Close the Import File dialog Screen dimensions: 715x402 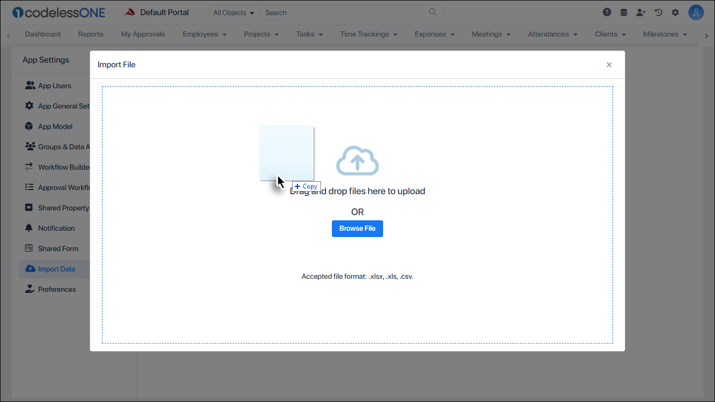pos(609,65)
